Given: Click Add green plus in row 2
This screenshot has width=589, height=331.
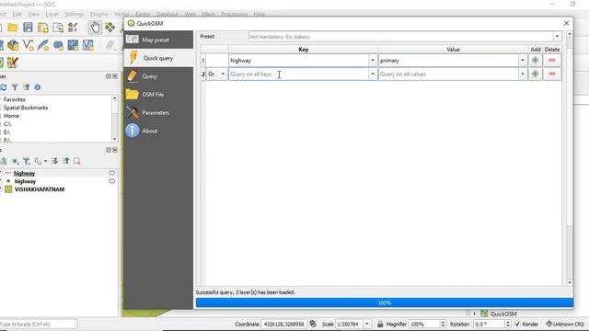Looking at the screenshot, I should pyautogui.click(x=535, y=74).
